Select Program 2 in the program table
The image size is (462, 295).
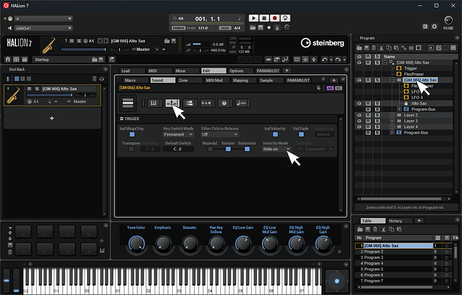[374, 252]
